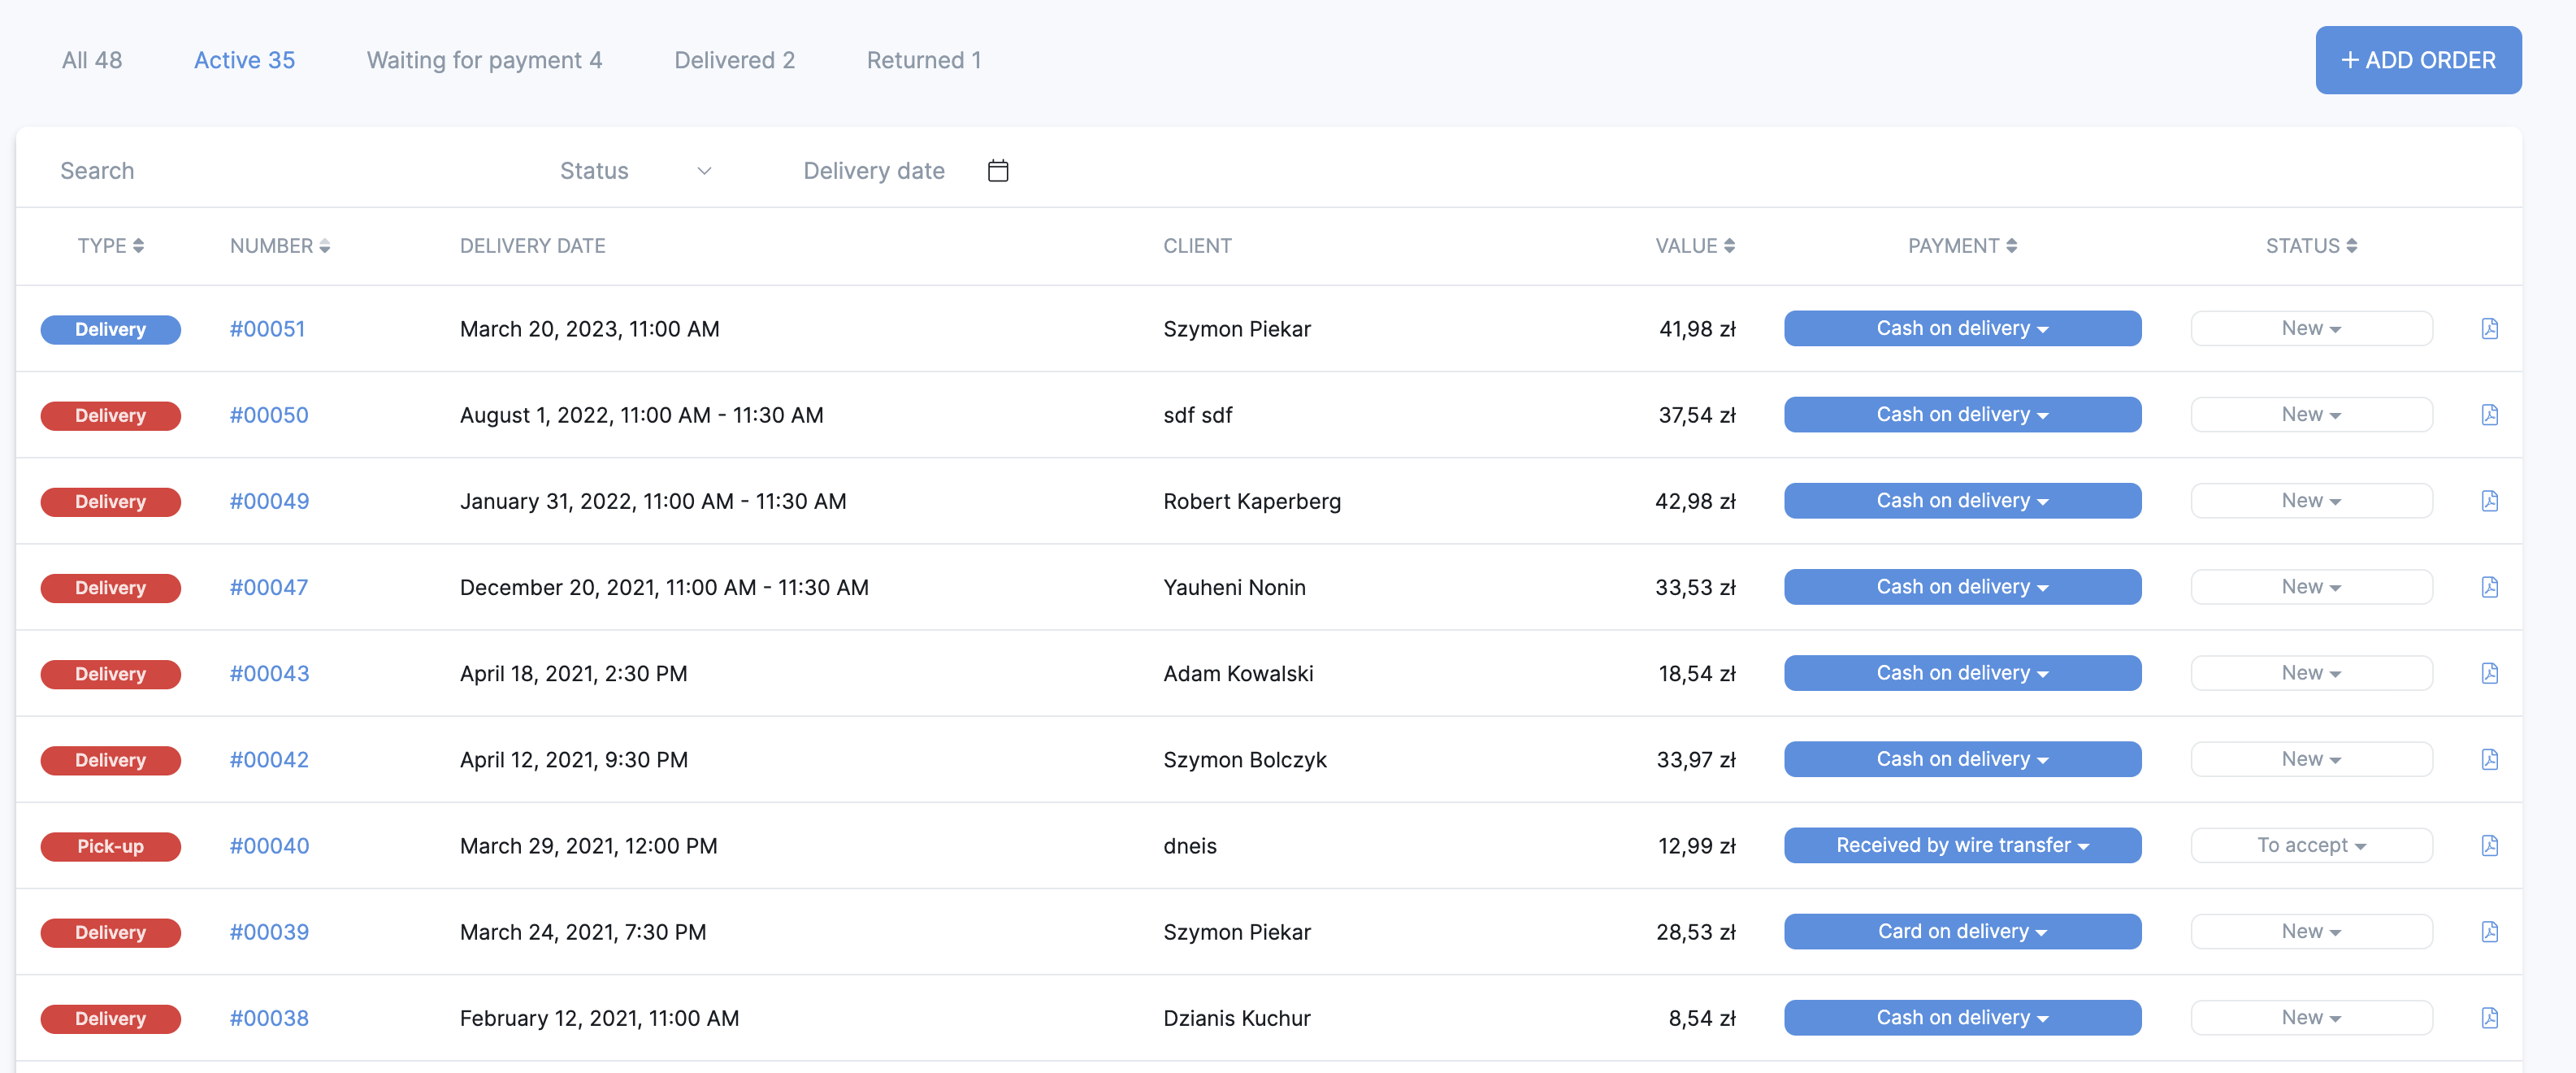Sort orders by Value column arrows
Screen dimensions: 2576x1073
pyautogui.click(x=1729, y=246)
